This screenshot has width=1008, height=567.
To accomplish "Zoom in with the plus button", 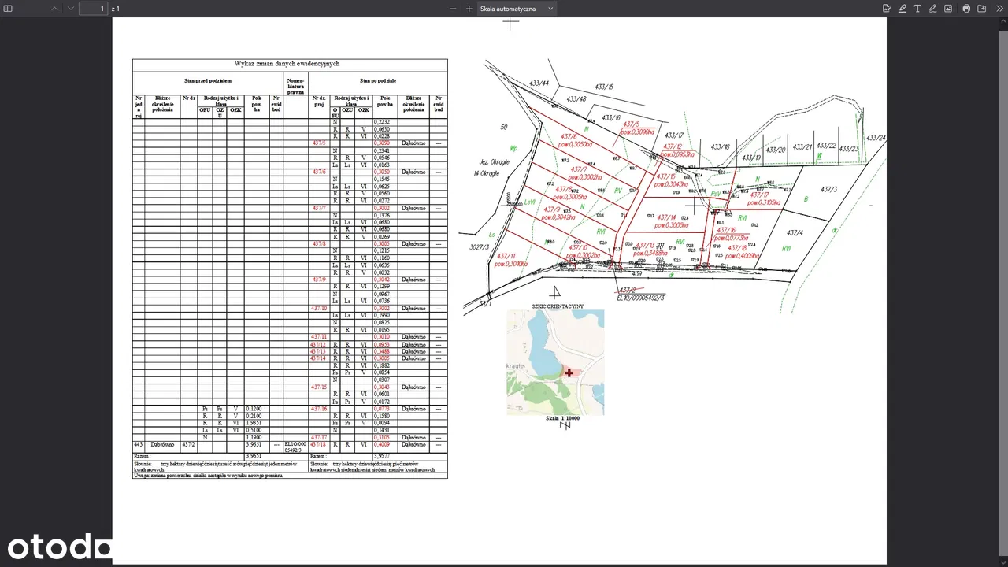I will (469, 8).
